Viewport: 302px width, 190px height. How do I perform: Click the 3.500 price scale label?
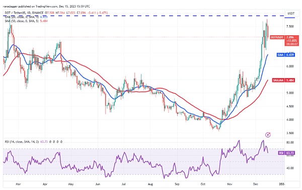[x=290, y=133]
